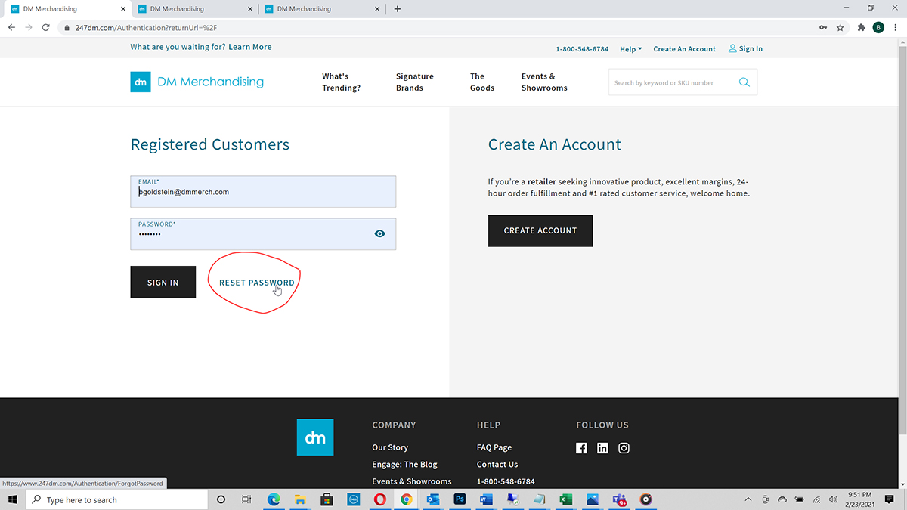Show hidden system tray icons chevron
Screen dimensions: 907x510
point(748,499)
